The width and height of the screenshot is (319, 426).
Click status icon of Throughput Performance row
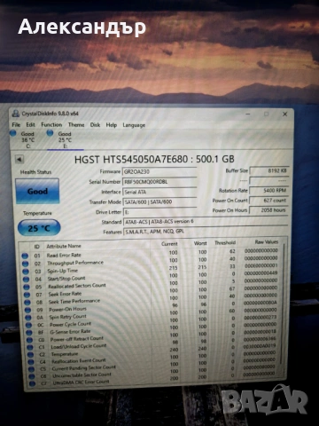tap(26, 264)
